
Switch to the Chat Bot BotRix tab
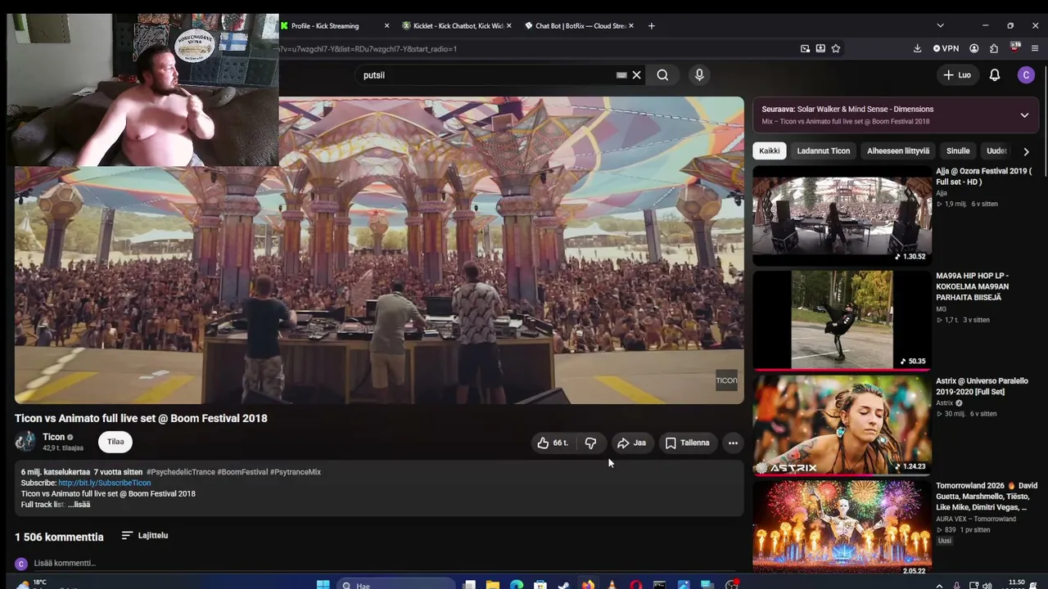pos(578,25)
